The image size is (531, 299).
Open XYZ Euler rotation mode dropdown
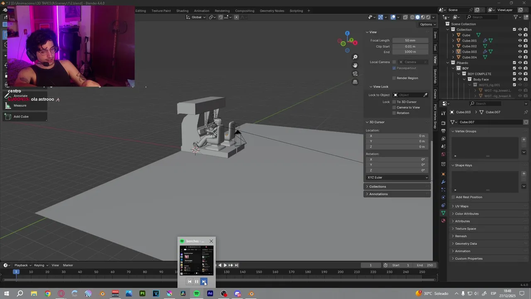tap(397, 177)
